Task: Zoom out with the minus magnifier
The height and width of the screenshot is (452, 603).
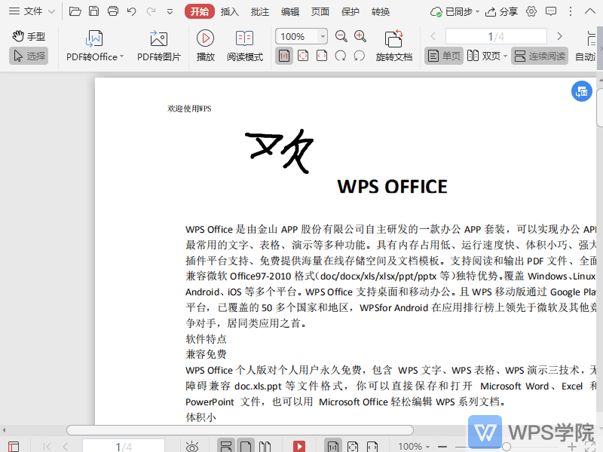Action: click(341, 36)
